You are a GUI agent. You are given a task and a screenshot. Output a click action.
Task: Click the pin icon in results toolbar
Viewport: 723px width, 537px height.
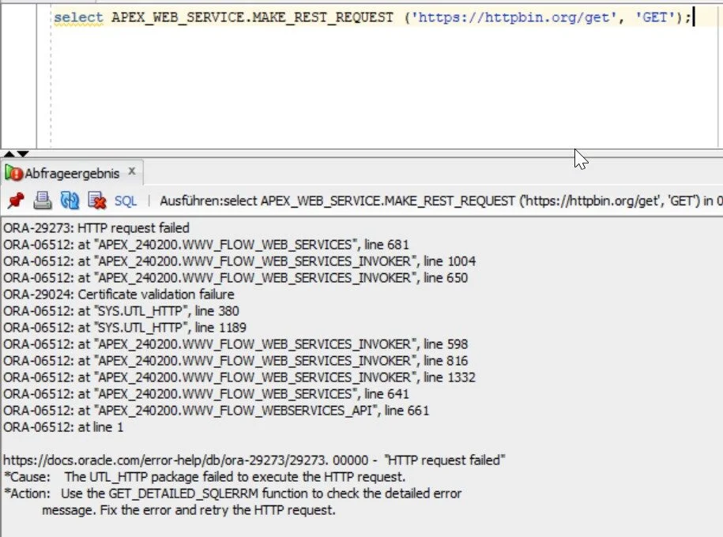pos(16,201)
